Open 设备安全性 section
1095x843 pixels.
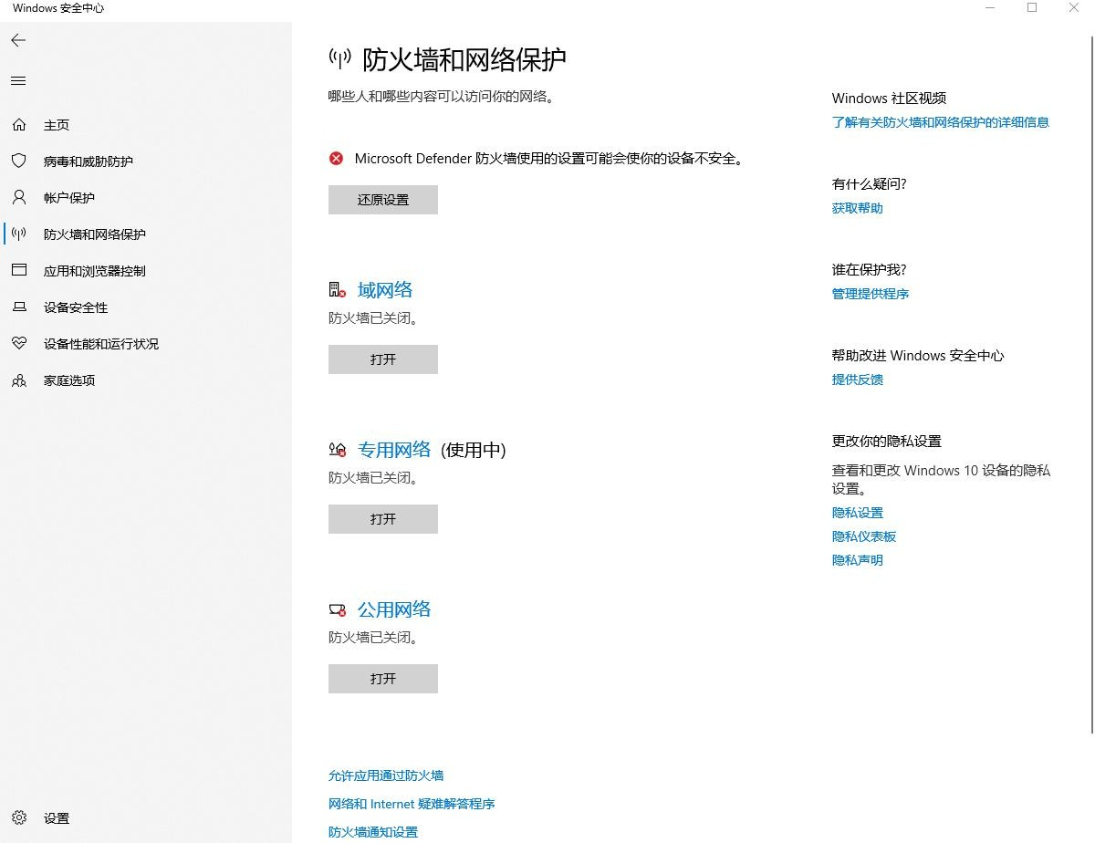(76, 307)
